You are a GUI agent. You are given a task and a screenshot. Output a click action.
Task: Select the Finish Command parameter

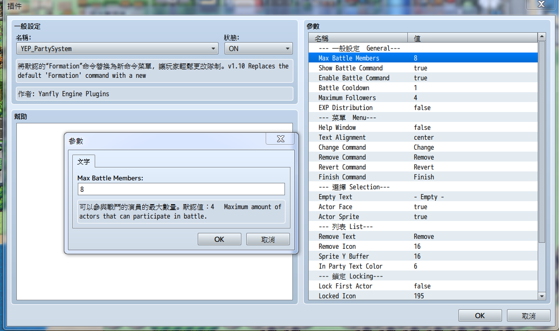423,177
